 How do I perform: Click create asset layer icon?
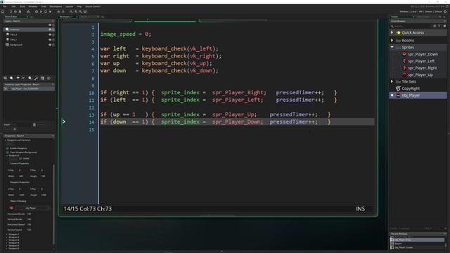(30, 78)
